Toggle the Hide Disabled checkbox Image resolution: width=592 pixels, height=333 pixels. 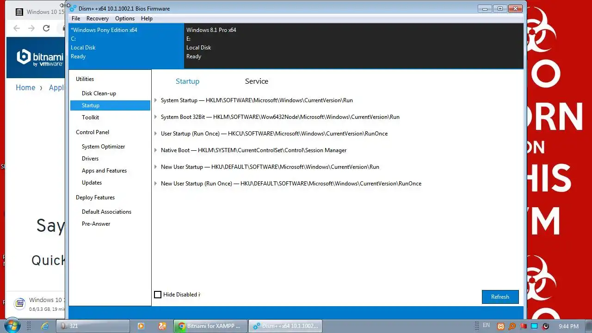click(158, 295)
